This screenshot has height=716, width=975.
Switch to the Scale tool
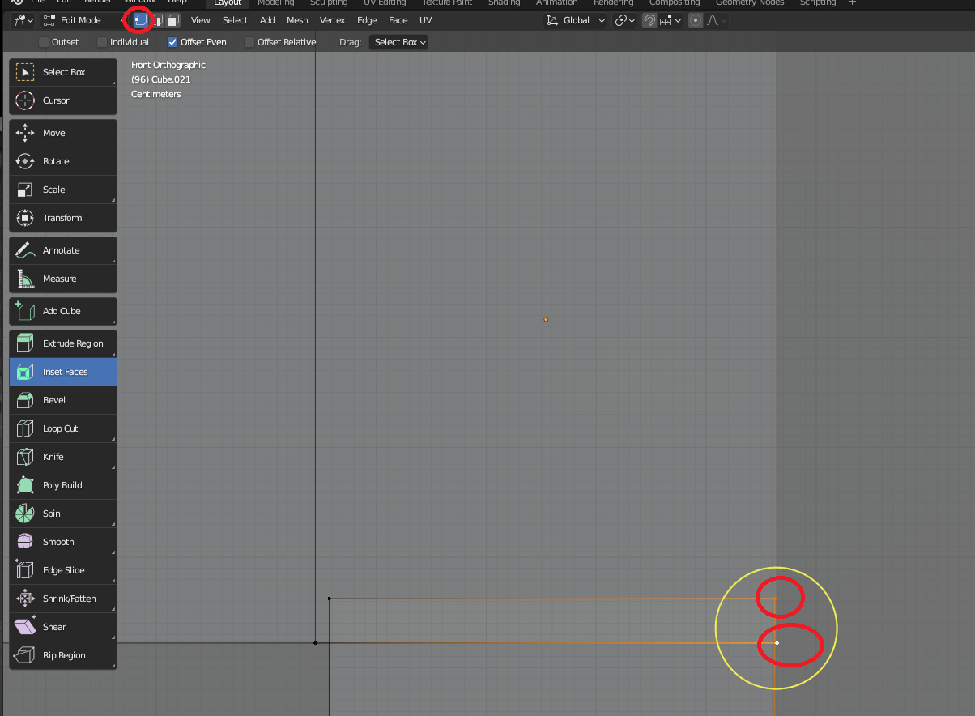click(x=63, y=190)
